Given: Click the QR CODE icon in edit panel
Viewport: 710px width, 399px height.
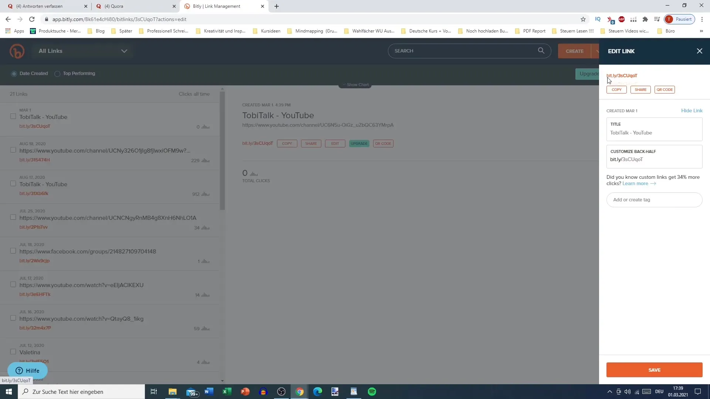Looking at the screenshot, I should (664, 89).
